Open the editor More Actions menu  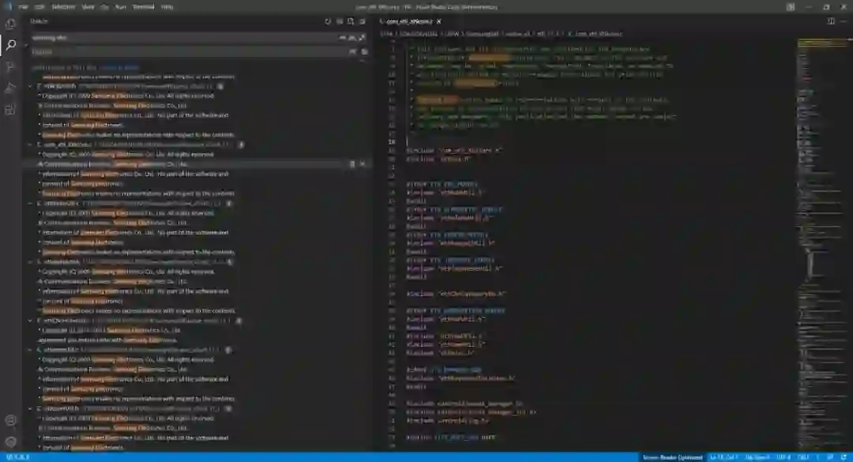844,21
